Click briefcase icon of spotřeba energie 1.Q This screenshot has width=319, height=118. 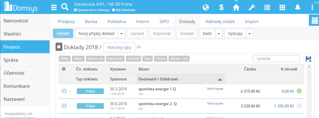pyautogui.click(x=64, y=91)
